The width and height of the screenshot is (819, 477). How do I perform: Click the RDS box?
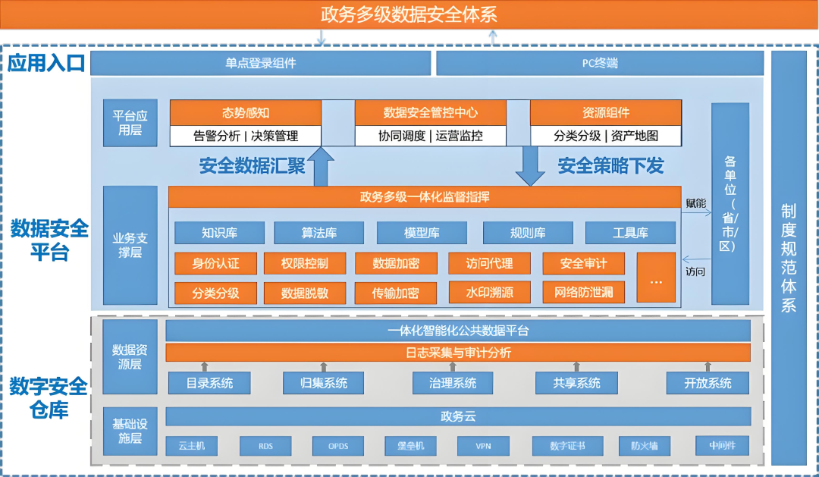[x=265, y=446]
